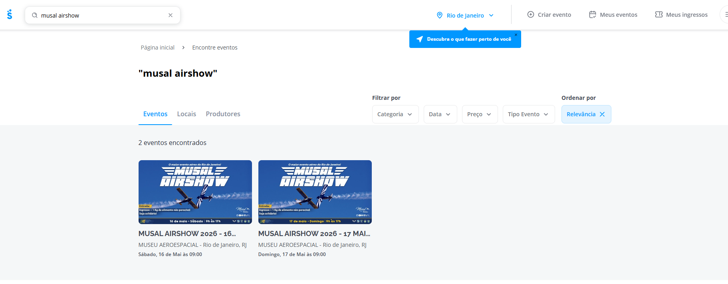
Task: Click Sábado, 16 de Mai às 09:00
Action: pyautogui.click(x=170, y=254)
